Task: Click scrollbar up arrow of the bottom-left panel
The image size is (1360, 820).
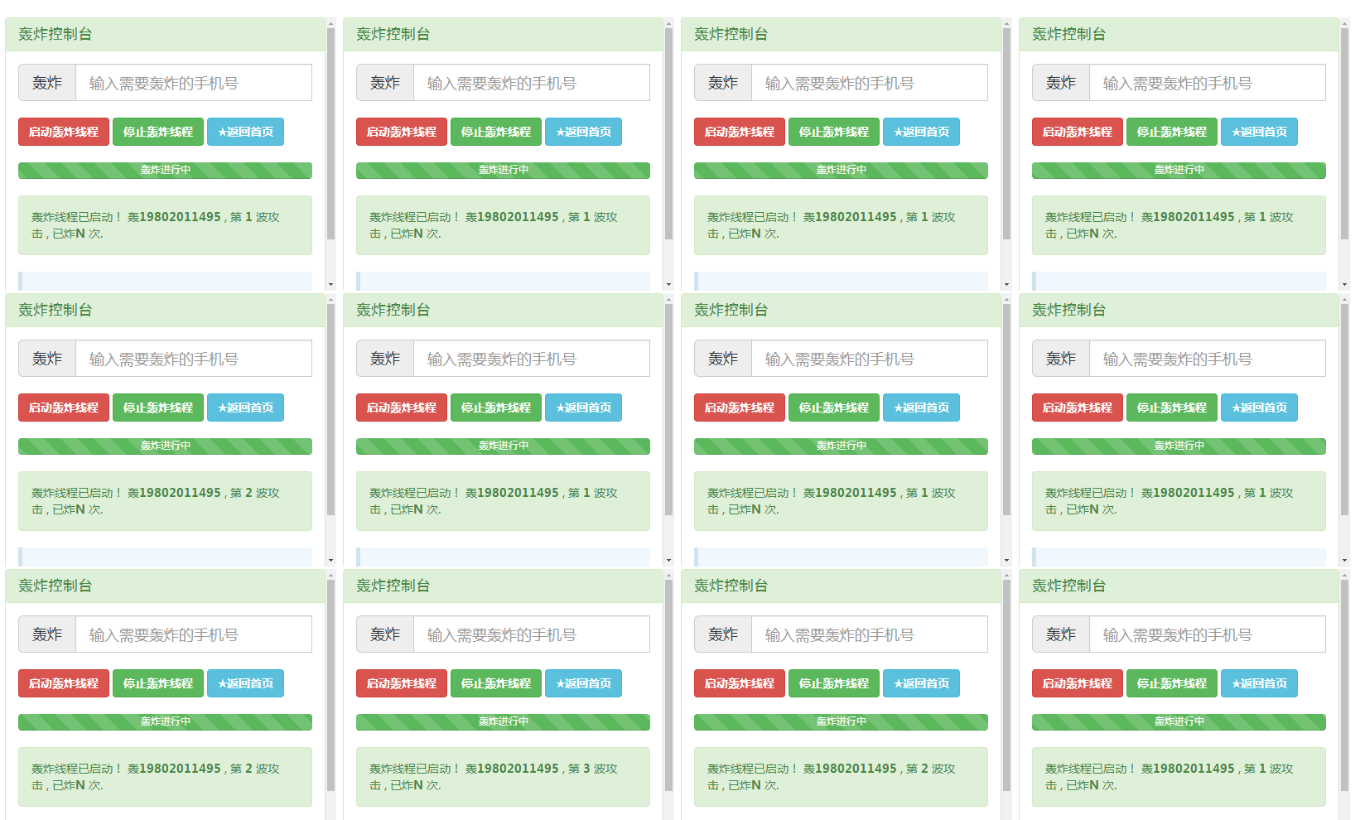Action: click(x=330, y=575)
